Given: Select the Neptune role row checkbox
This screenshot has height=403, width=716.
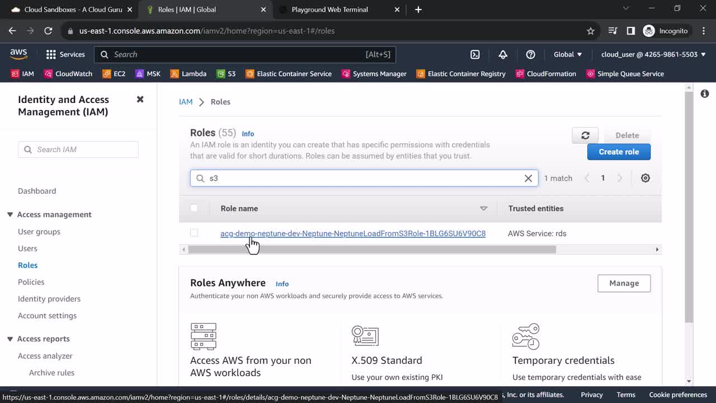Looking at the screenshot, I should click(x=194, y=233).
